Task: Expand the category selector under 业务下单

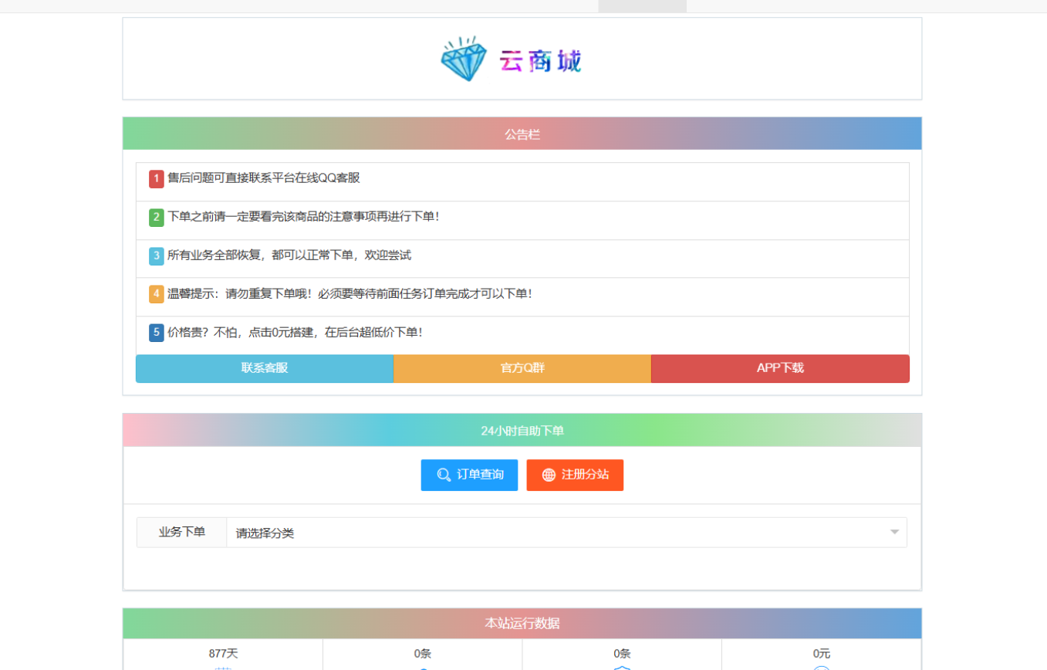Action: tap(567, 532)
